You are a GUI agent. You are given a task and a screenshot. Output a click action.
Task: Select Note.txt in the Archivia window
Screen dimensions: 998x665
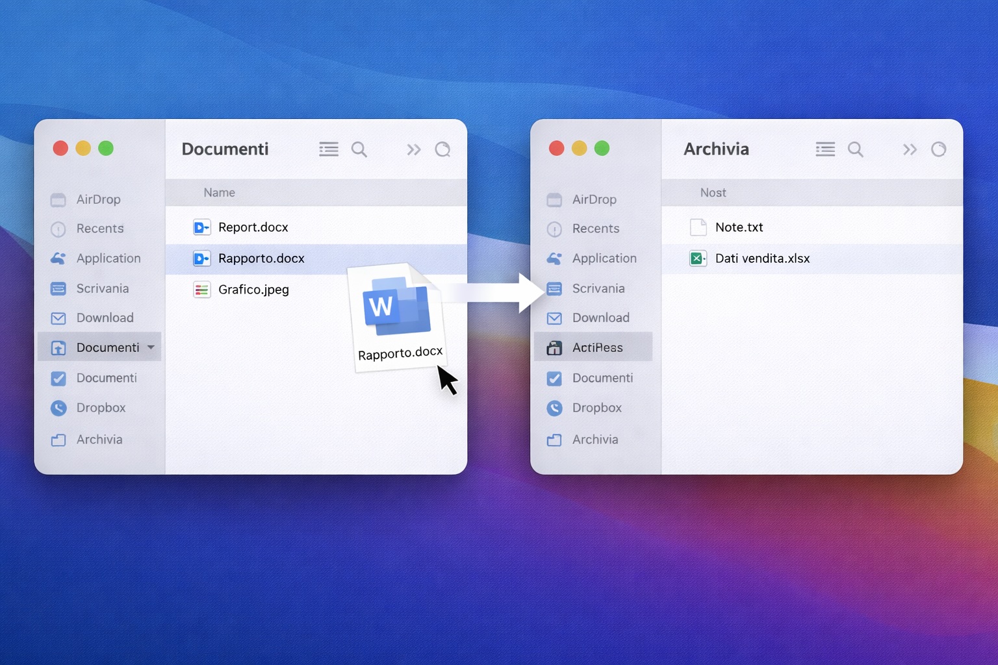coord(739,227)
